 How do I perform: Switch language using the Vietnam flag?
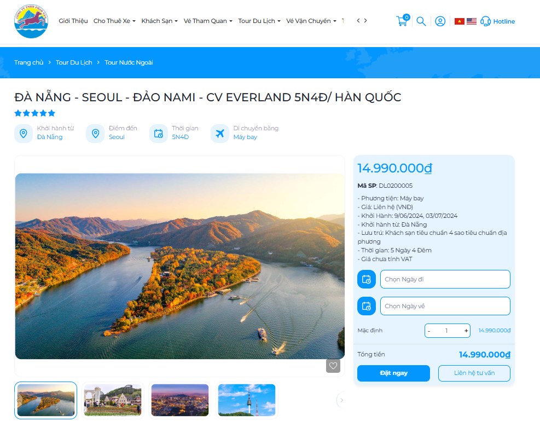[x=459, y=21]
